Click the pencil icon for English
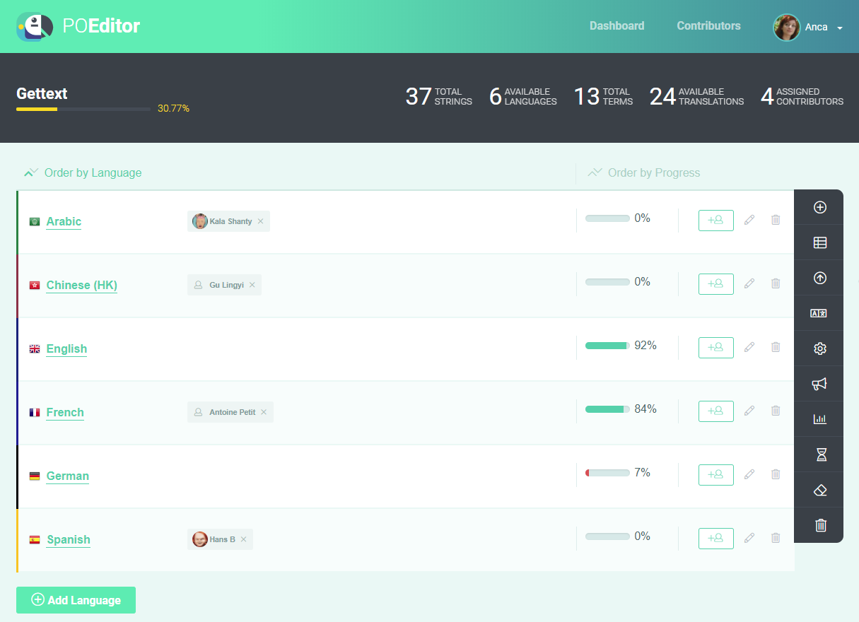This screenshot has width=859, height=622. point(749,347)
